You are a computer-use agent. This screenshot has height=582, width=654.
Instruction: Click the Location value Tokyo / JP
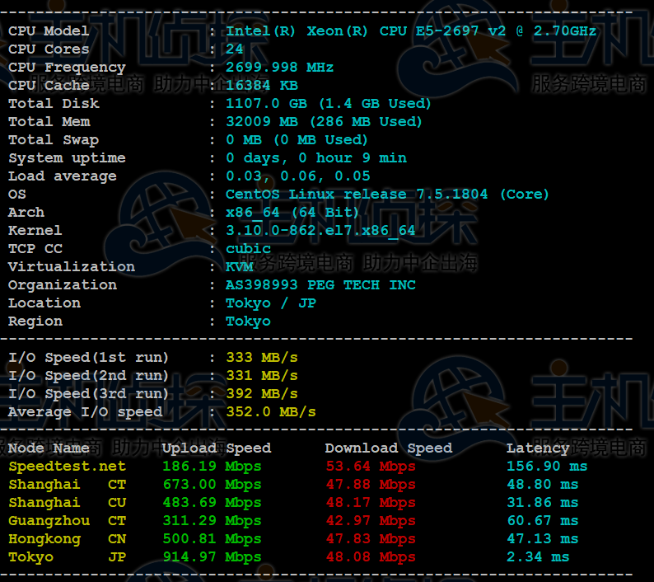pyautogui.click(x=271, y=303)
